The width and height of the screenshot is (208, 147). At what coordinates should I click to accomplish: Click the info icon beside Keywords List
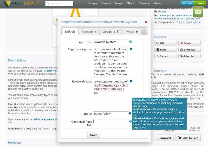[131, 81]
